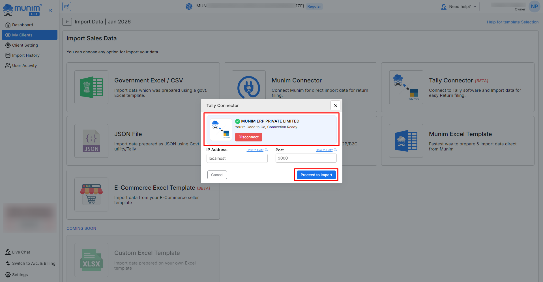Open Client Setting in sidebar
Viewport: 543px width, 282px height.
(25, 45)
